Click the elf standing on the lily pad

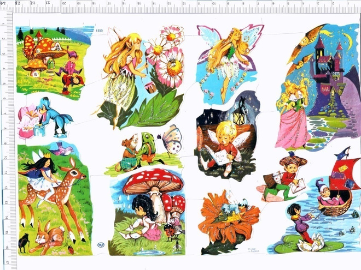(x=300, y=224)
